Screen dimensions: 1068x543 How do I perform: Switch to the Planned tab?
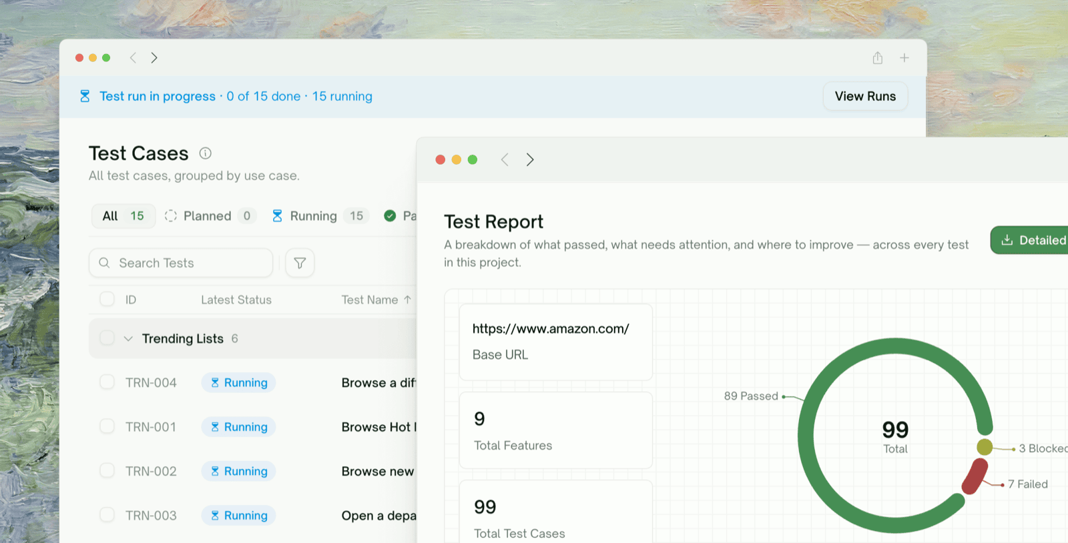click(210, 216)
